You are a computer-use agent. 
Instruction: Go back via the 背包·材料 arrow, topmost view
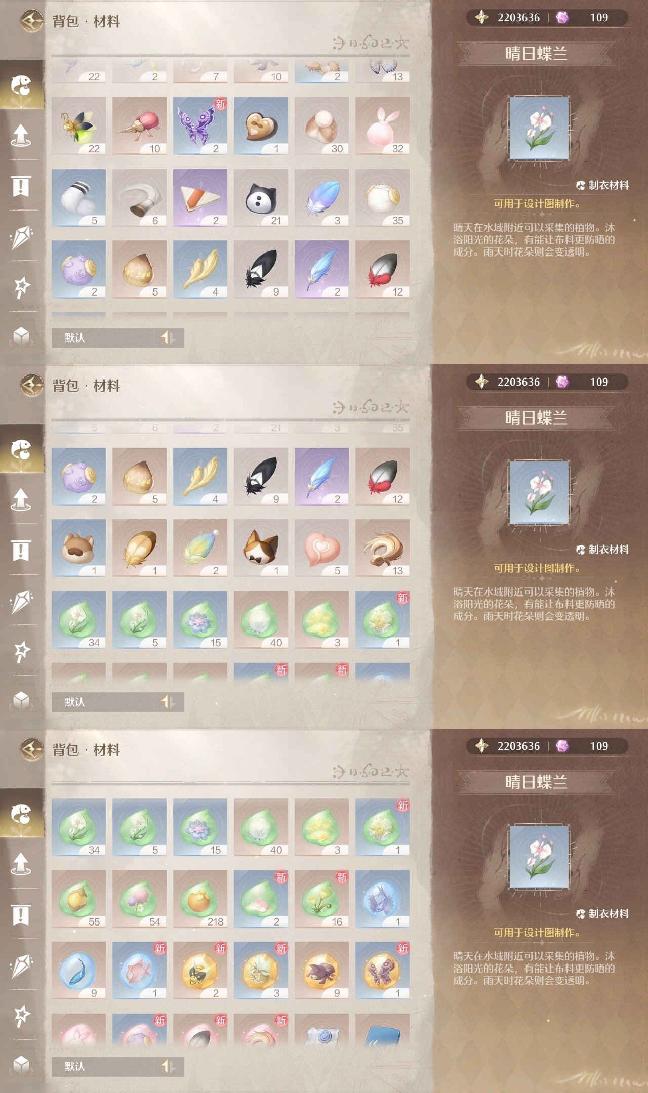(x=31, y=21)
